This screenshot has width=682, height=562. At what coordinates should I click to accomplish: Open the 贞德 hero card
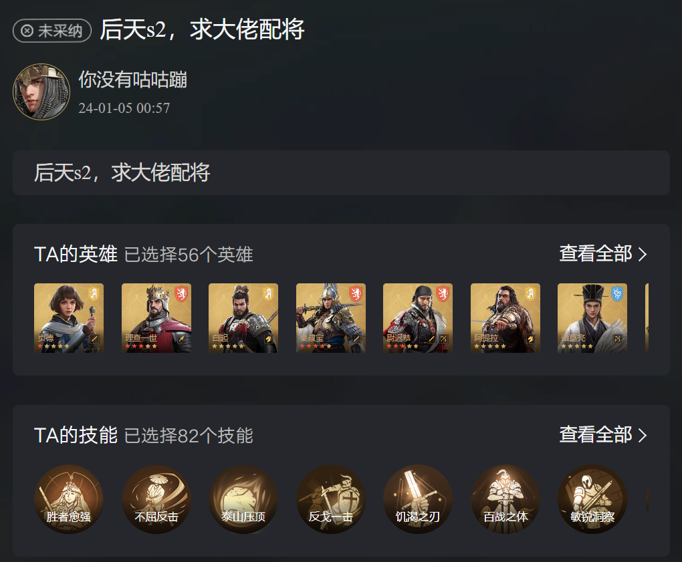coord(69,318)
